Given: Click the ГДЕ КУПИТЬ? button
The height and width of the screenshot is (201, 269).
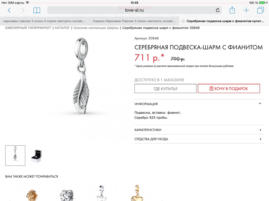Looking at the screenshot, I should tap(165, 88).
